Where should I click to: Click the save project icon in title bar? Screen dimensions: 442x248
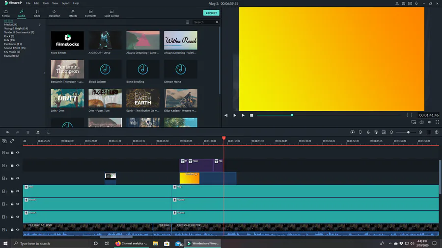point(403,3)
